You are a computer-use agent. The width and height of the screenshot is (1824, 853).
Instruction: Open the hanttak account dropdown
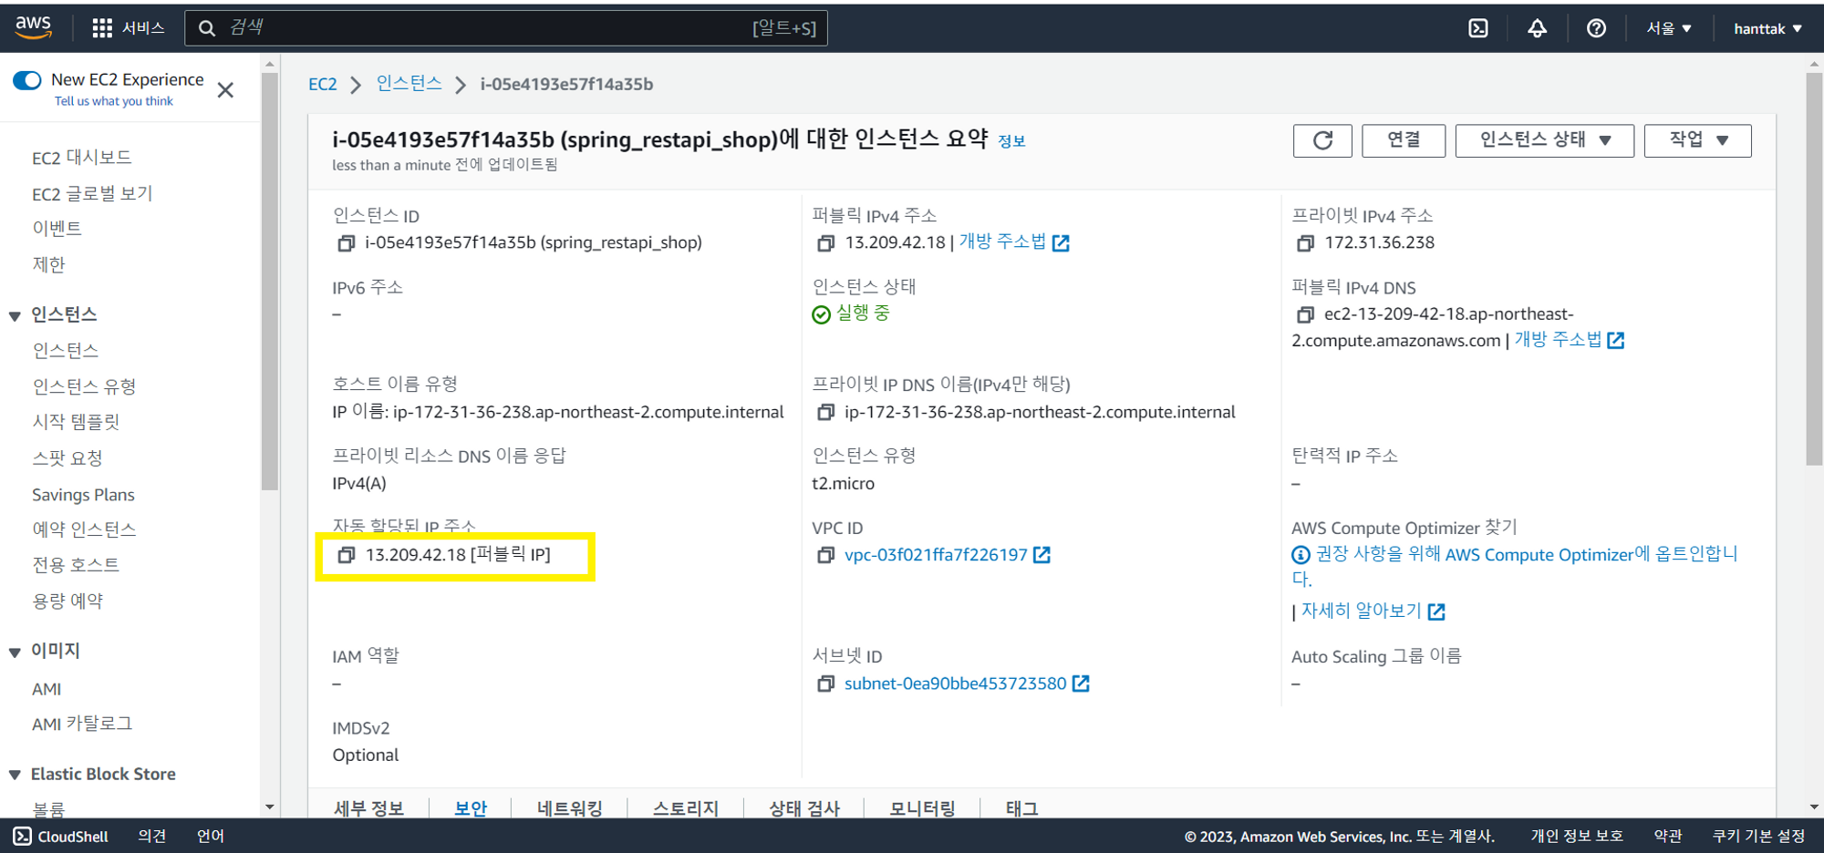pyautogui.click(x=1767, y=28)
